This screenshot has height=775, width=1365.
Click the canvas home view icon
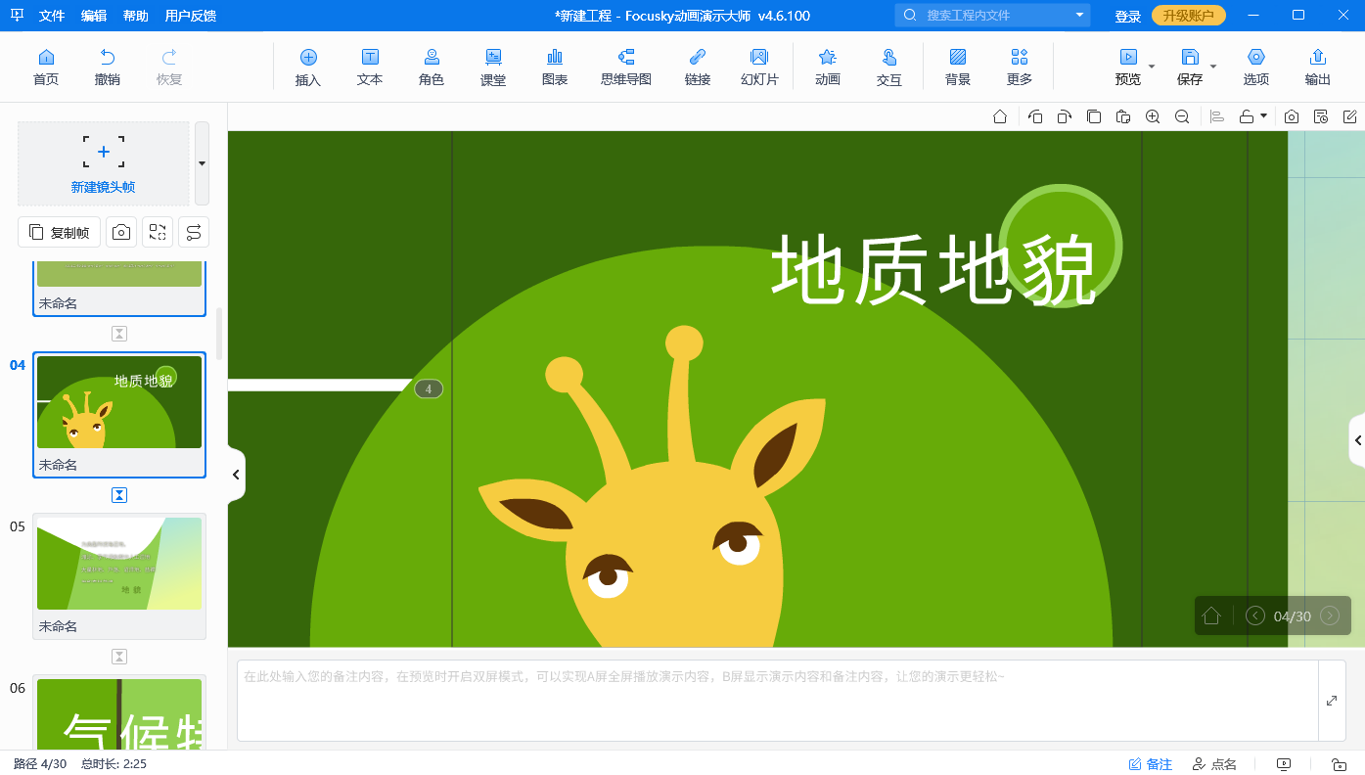1000,116
